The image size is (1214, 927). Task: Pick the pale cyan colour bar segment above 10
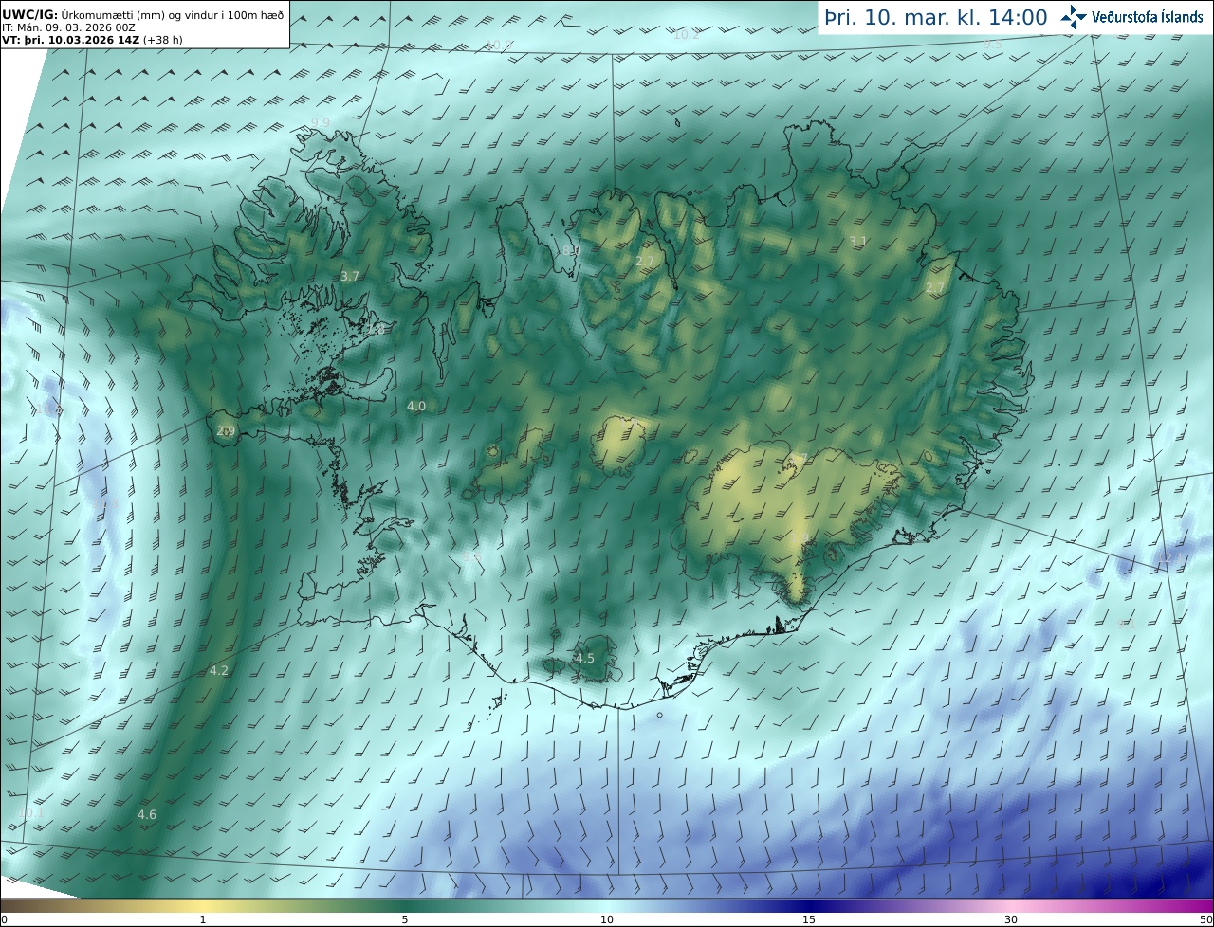[607, 905]
